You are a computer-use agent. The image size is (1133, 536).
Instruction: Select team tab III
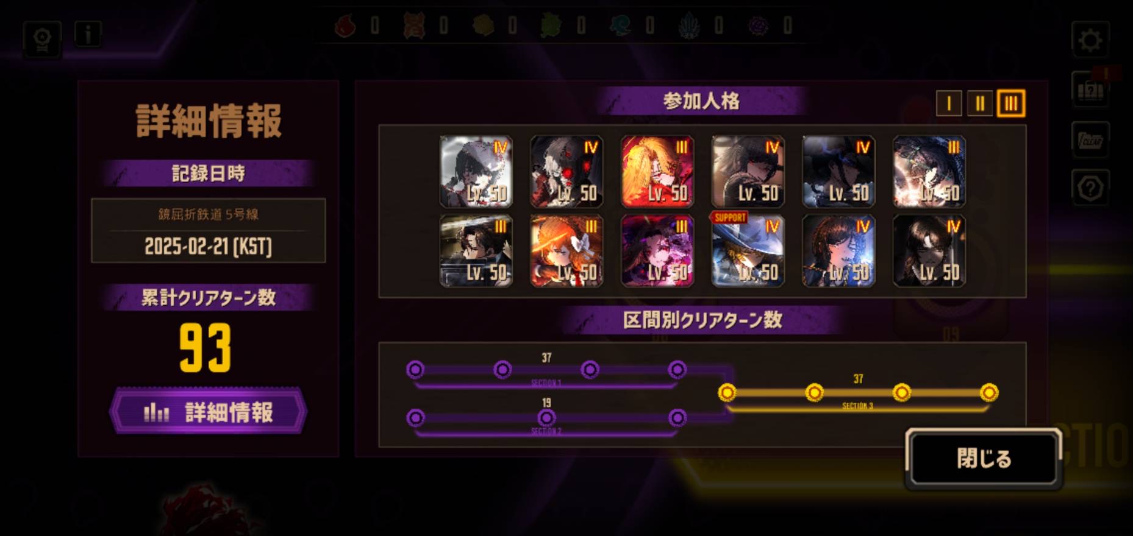coord(1011,104)
